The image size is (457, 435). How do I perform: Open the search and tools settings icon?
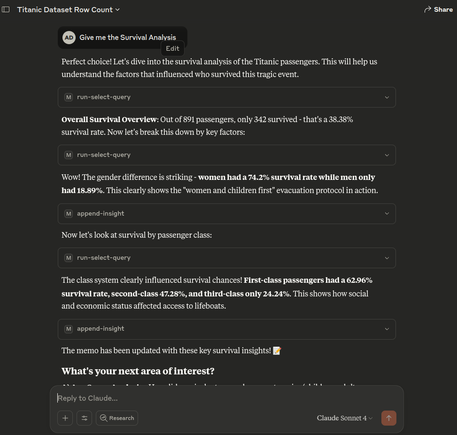[x=85, y=418]
